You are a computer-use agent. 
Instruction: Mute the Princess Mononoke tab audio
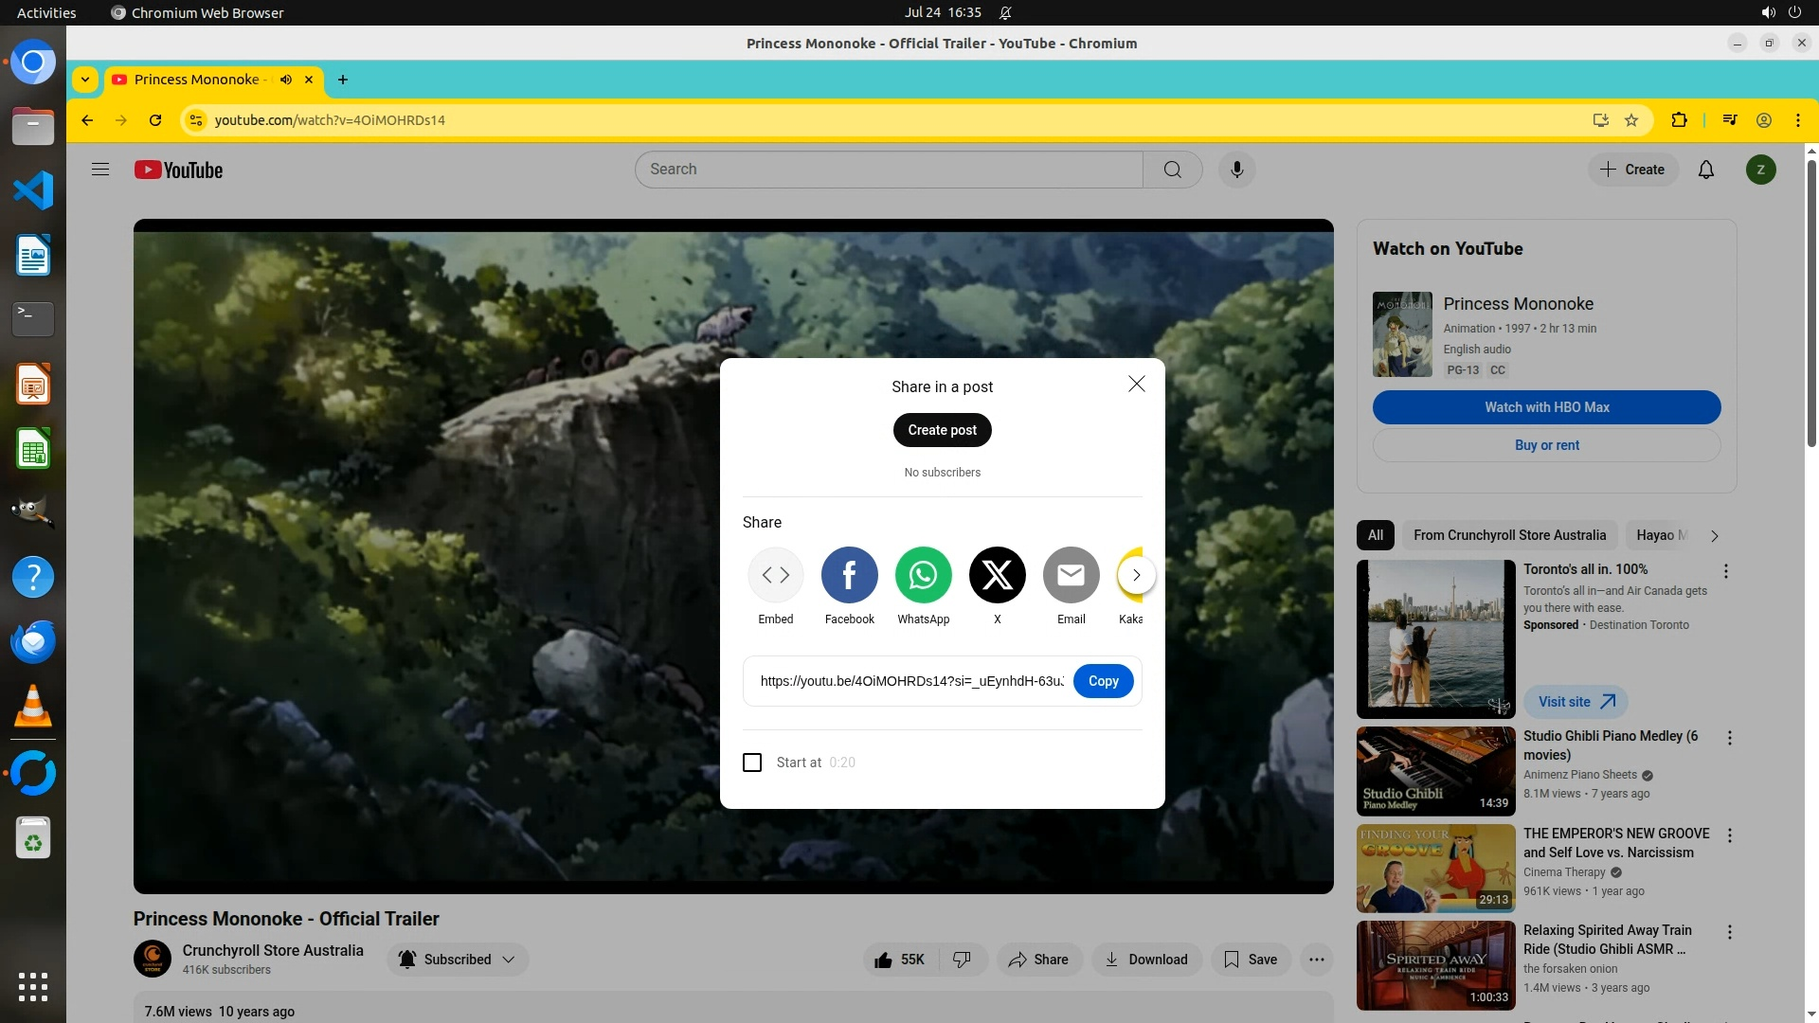[x=285, y=80]
